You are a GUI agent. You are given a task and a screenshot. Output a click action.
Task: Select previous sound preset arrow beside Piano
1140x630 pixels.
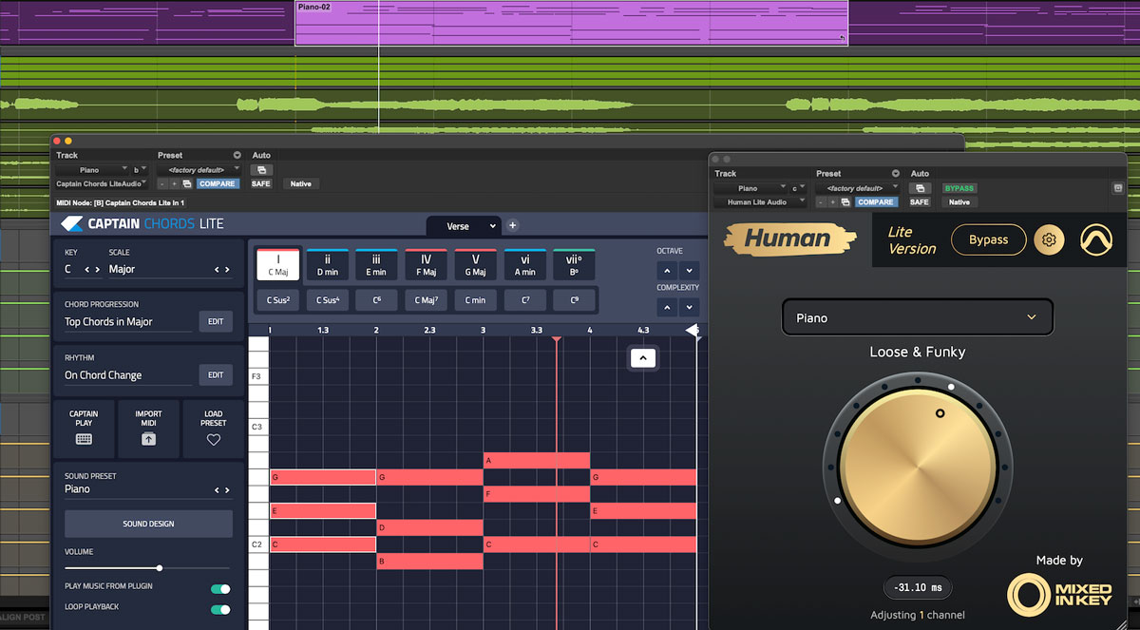(218, 490)
